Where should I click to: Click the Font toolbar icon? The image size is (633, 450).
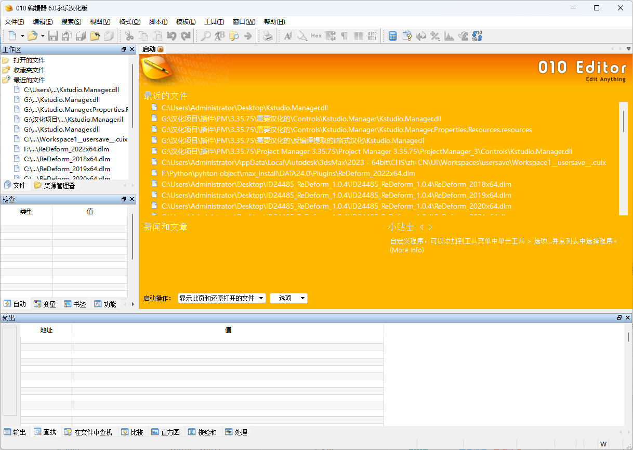288,36
